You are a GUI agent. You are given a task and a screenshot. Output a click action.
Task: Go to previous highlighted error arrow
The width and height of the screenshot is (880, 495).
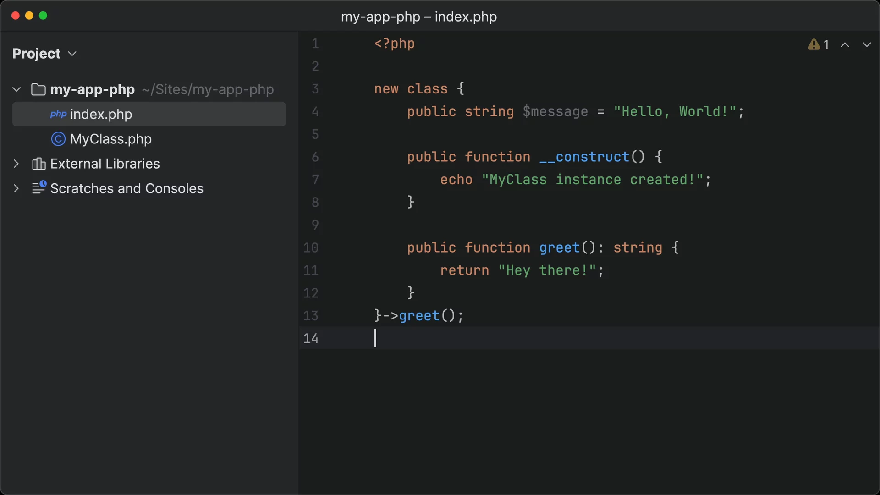(x=845, y=44)
